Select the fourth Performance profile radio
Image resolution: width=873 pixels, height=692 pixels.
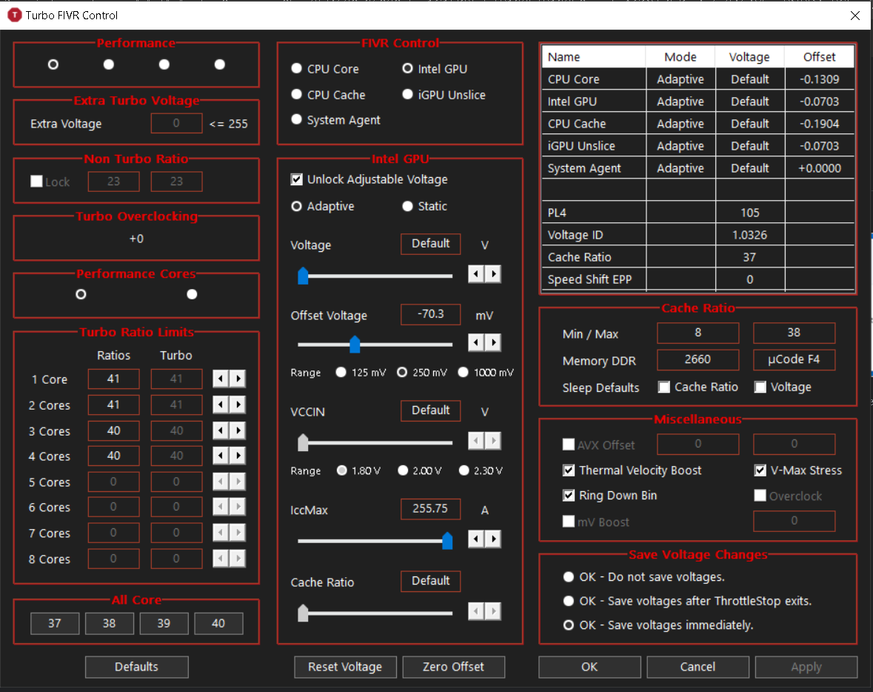coord(220,64)
